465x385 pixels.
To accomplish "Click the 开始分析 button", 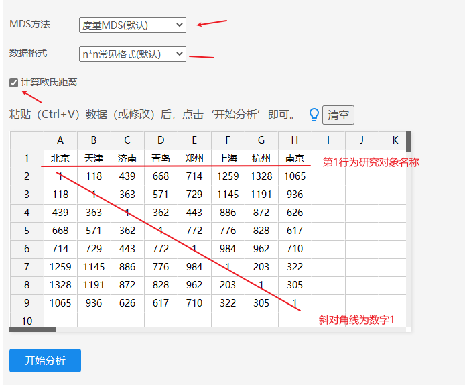I will (x=45, y=360).
